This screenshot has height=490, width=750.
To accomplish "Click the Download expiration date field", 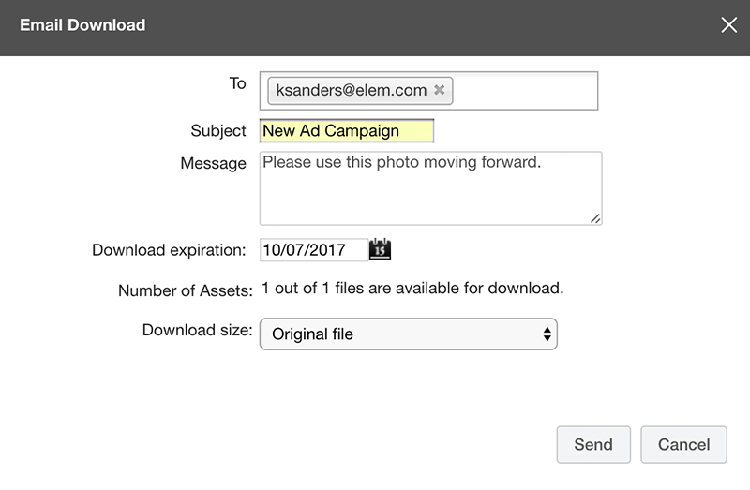I will click(314, 249).
